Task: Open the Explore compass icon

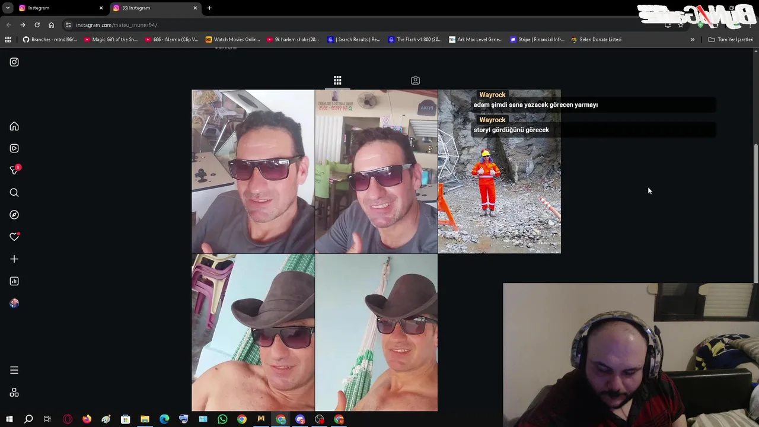Action: click(14, 215)
